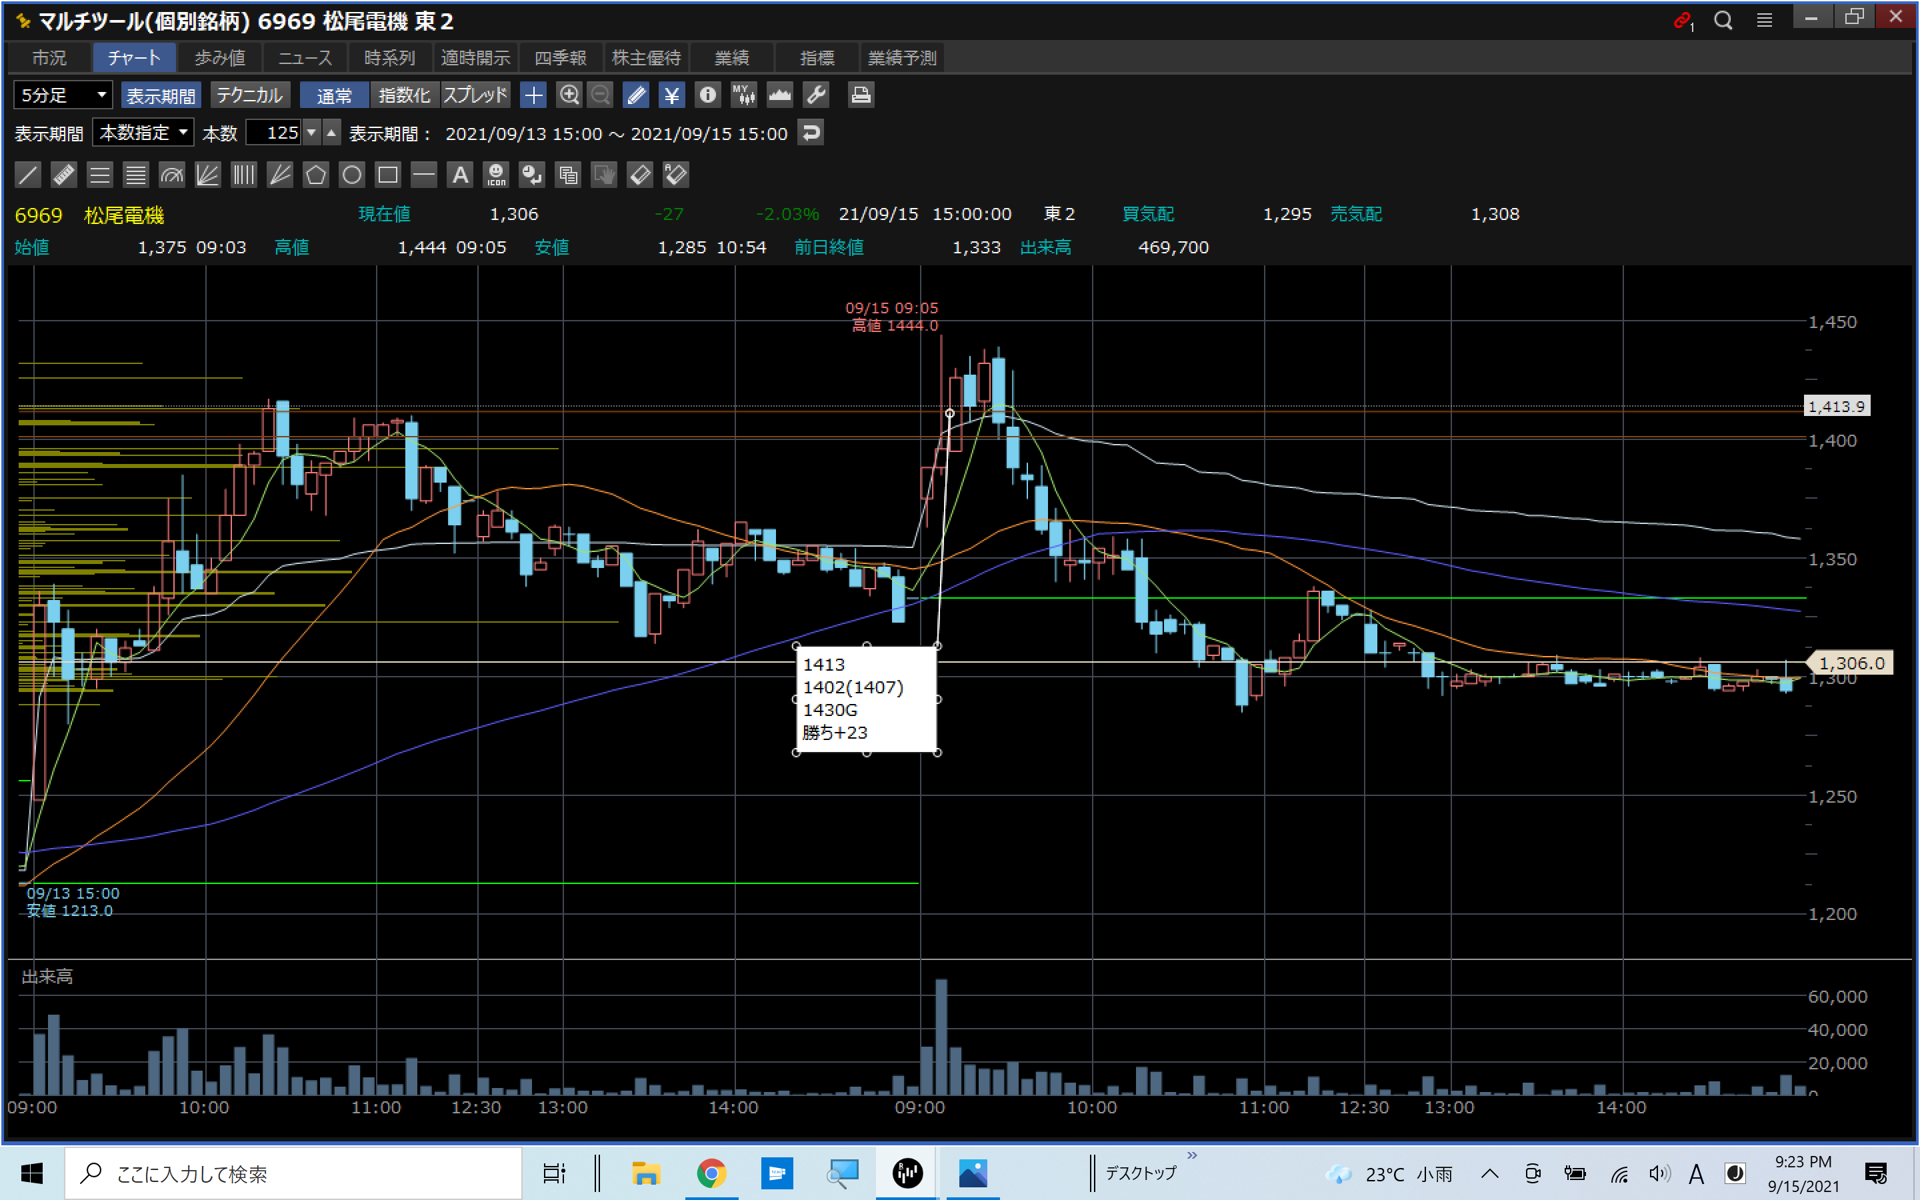
Task: Click the zoom in magnifier icon
Action: click(x=569, y=95)
